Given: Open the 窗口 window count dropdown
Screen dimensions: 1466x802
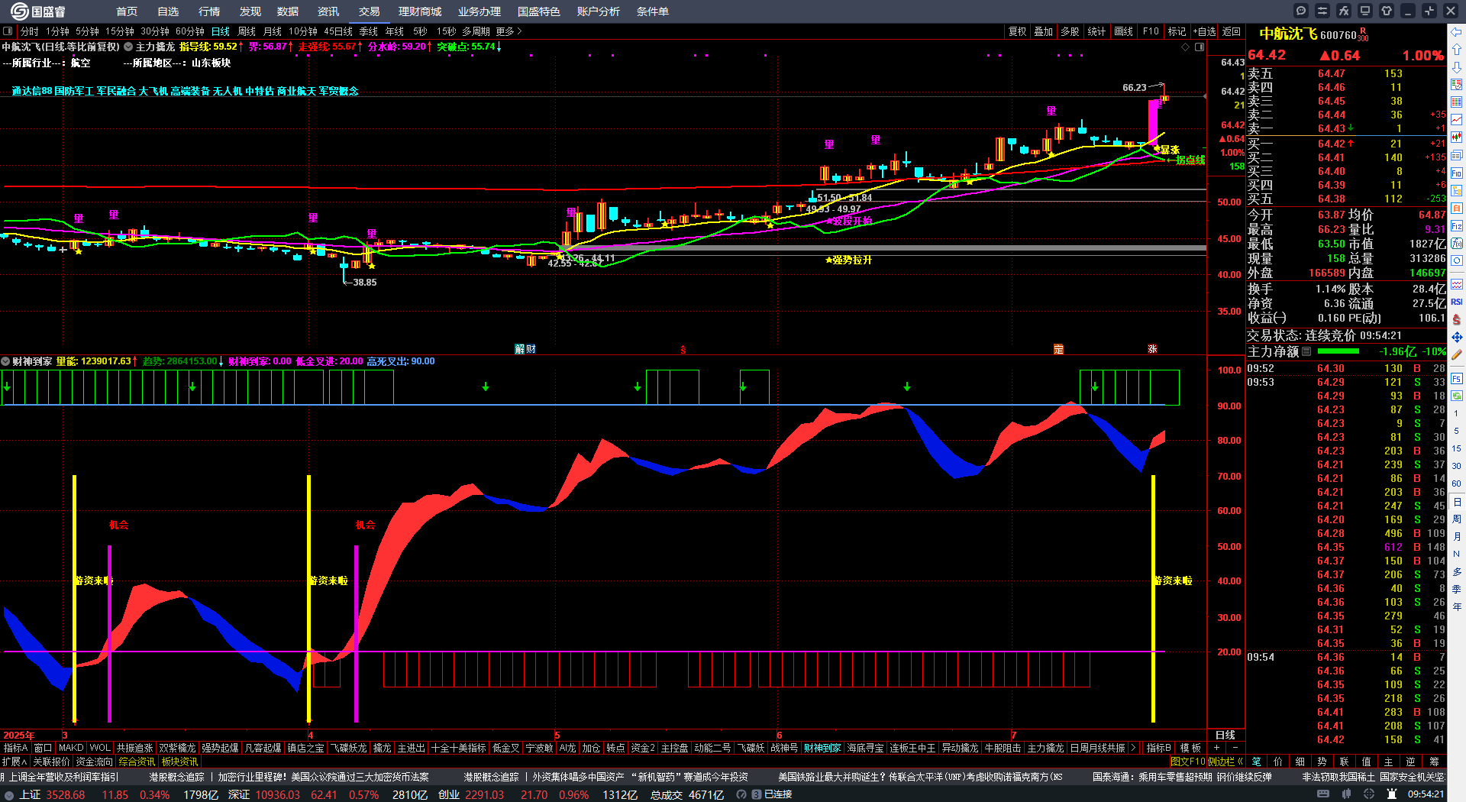Looking at the screenshot, I should click(43, 748).
